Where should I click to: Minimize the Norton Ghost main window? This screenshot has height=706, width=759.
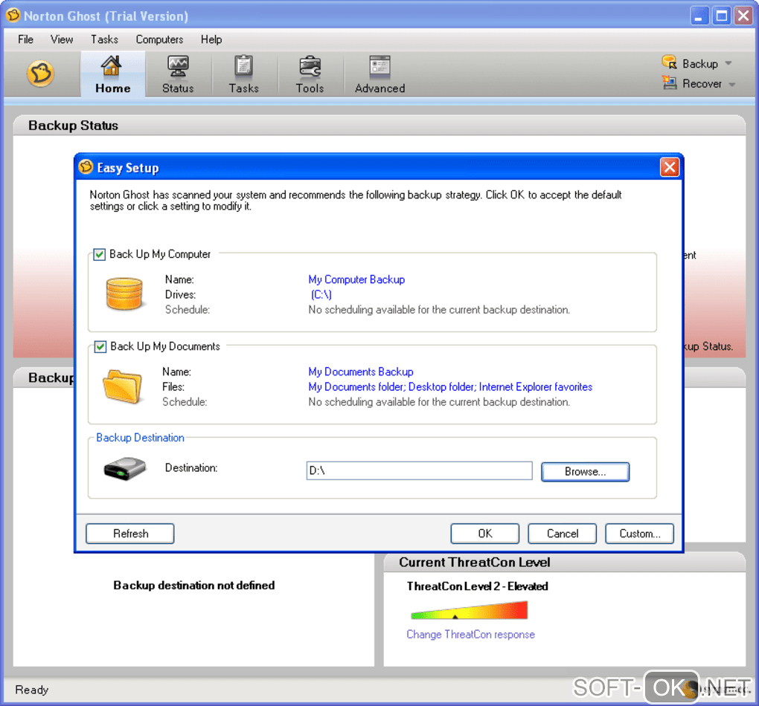[699, 16]
